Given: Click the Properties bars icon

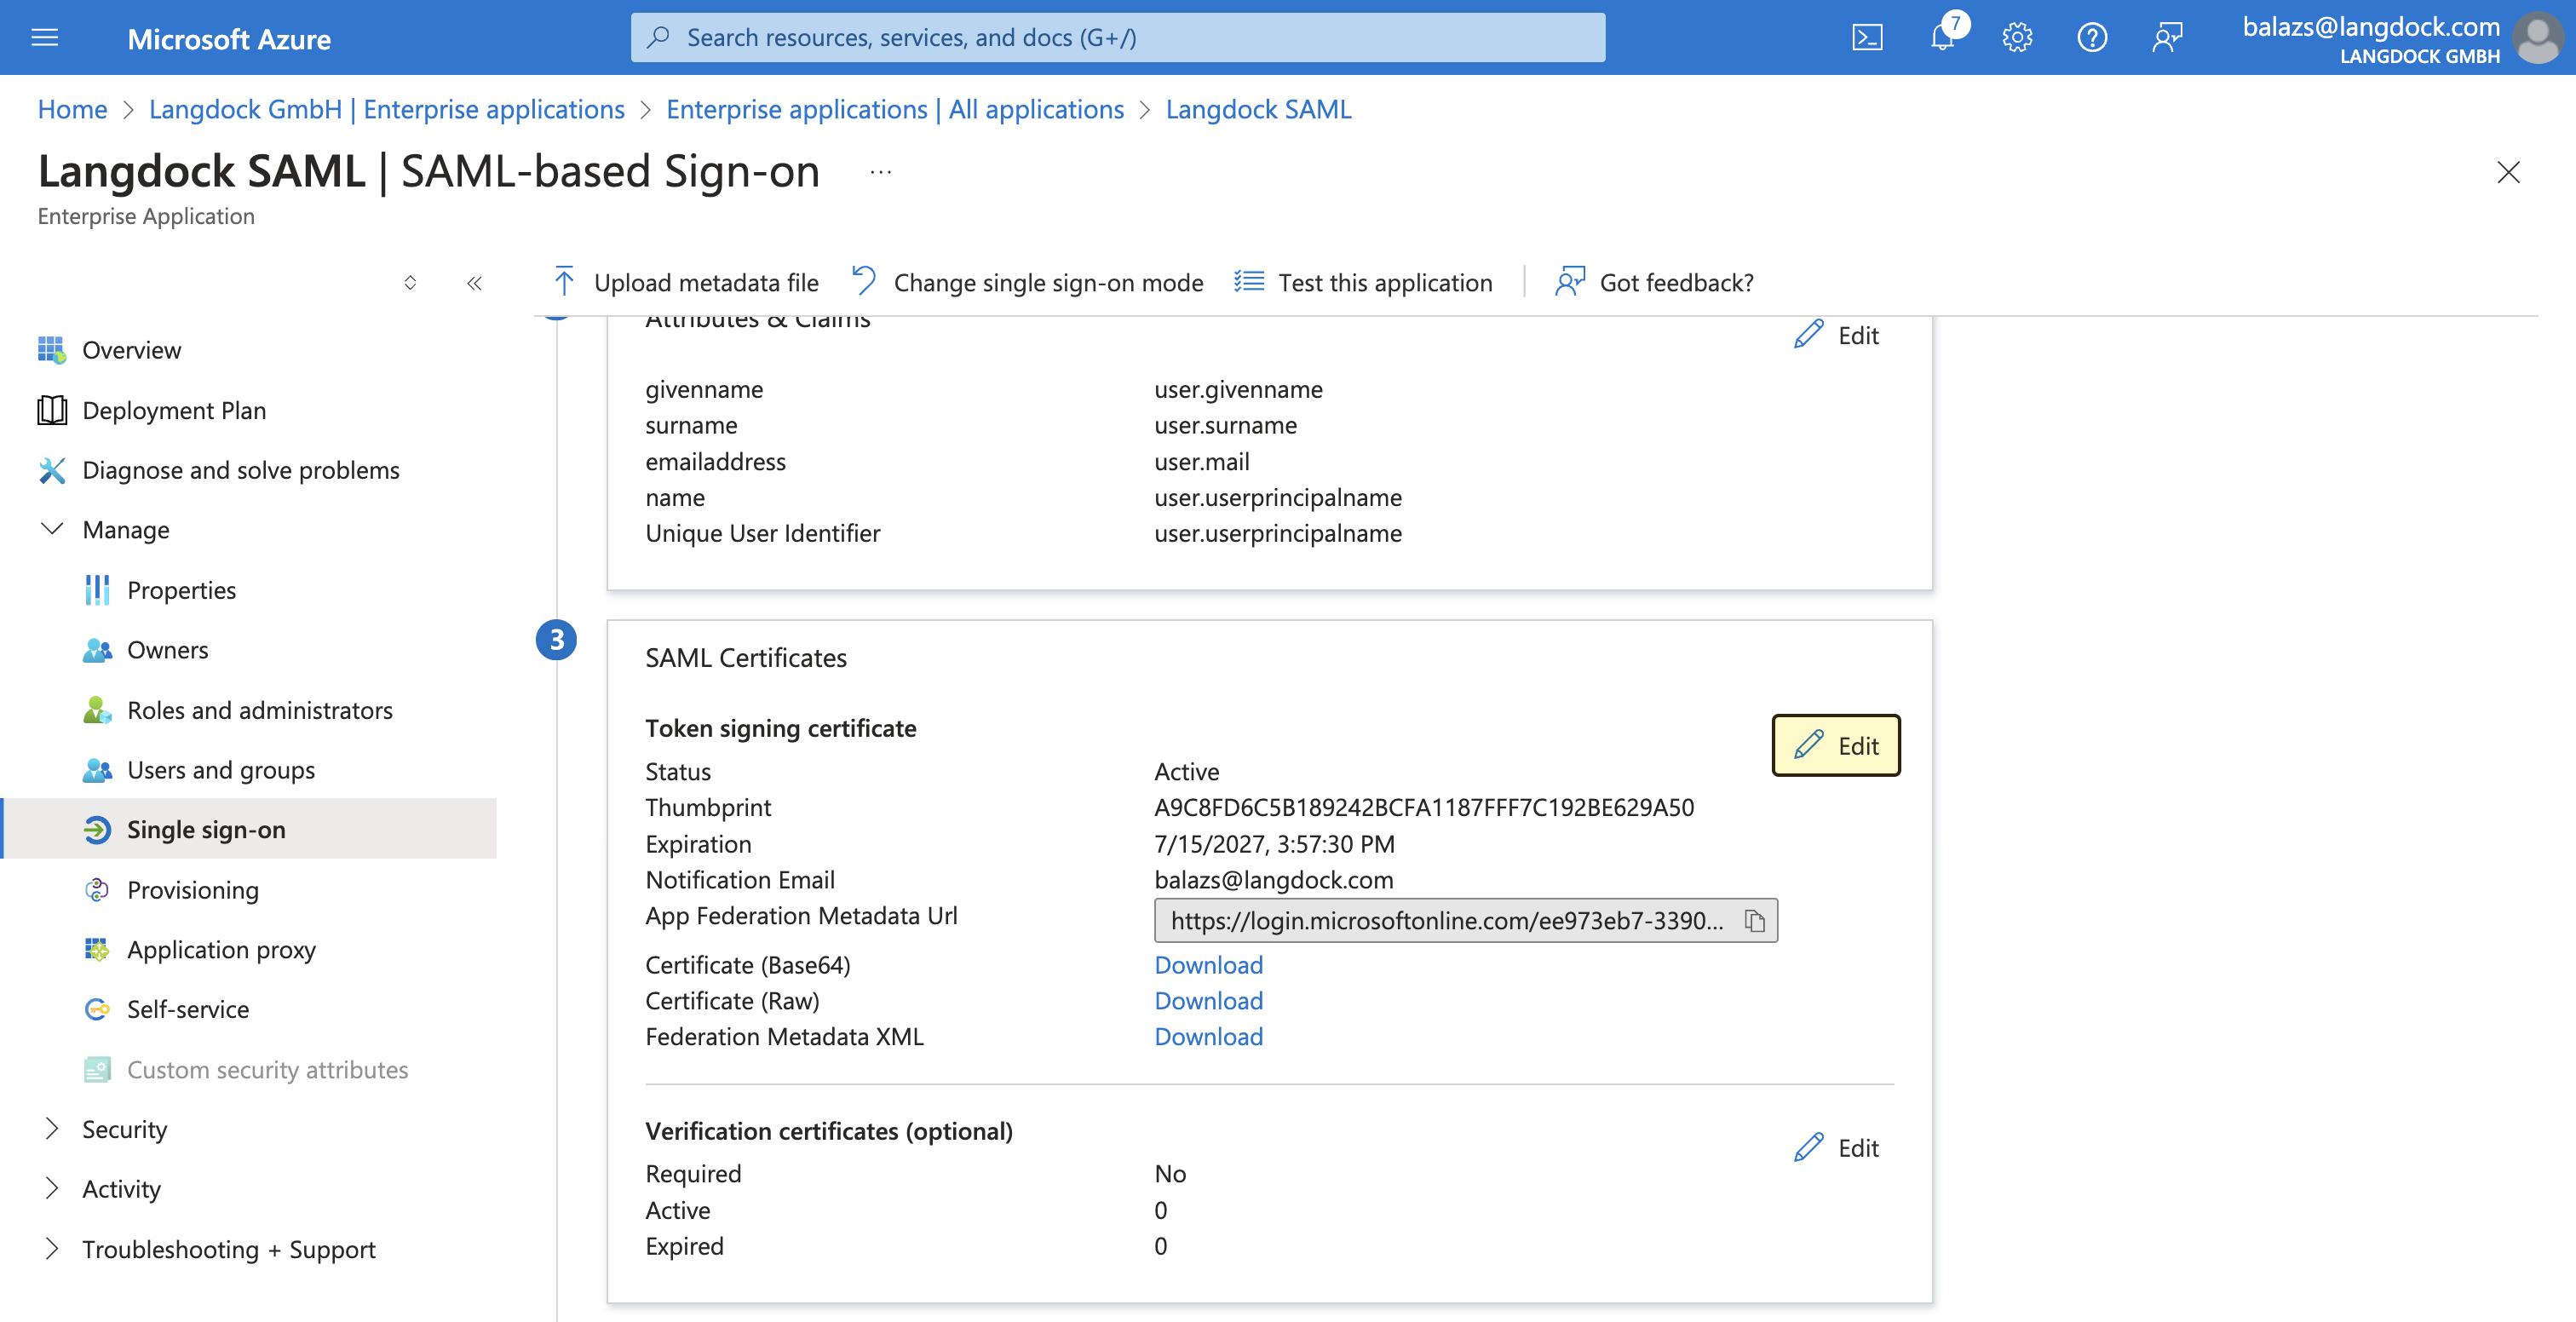Looking at the screenshot, I should [97, 590].
